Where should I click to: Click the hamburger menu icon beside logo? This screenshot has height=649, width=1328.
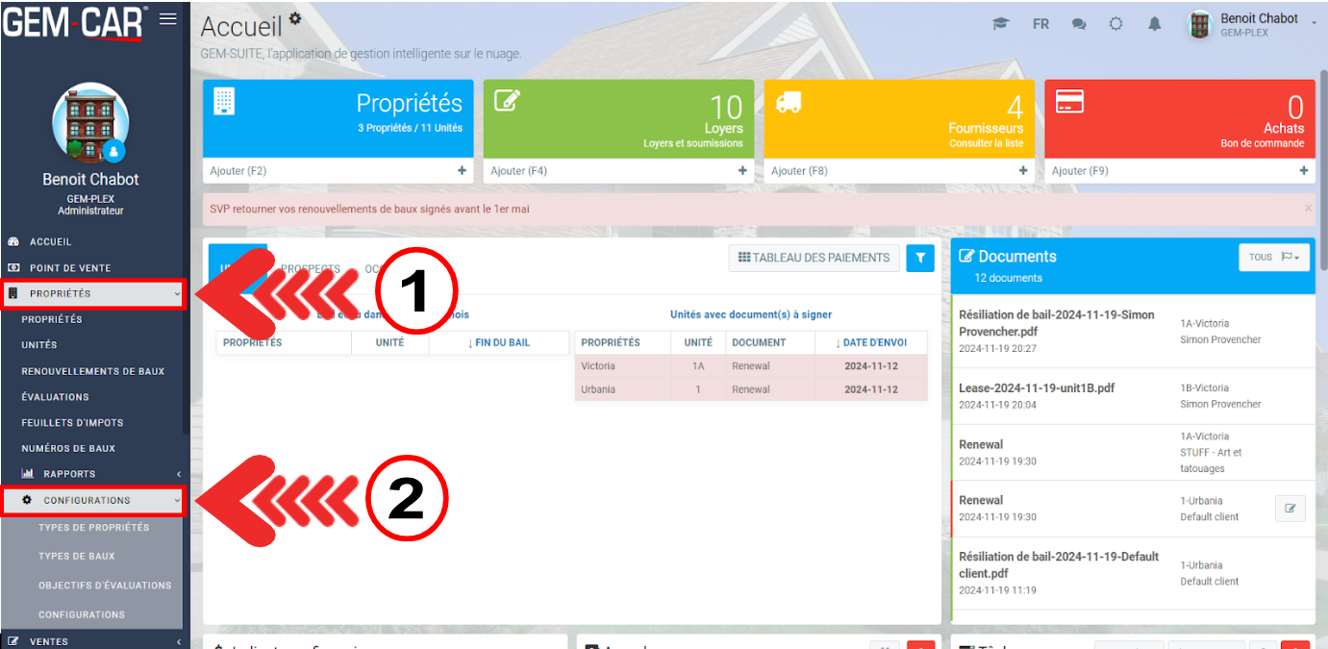[168, 19]
